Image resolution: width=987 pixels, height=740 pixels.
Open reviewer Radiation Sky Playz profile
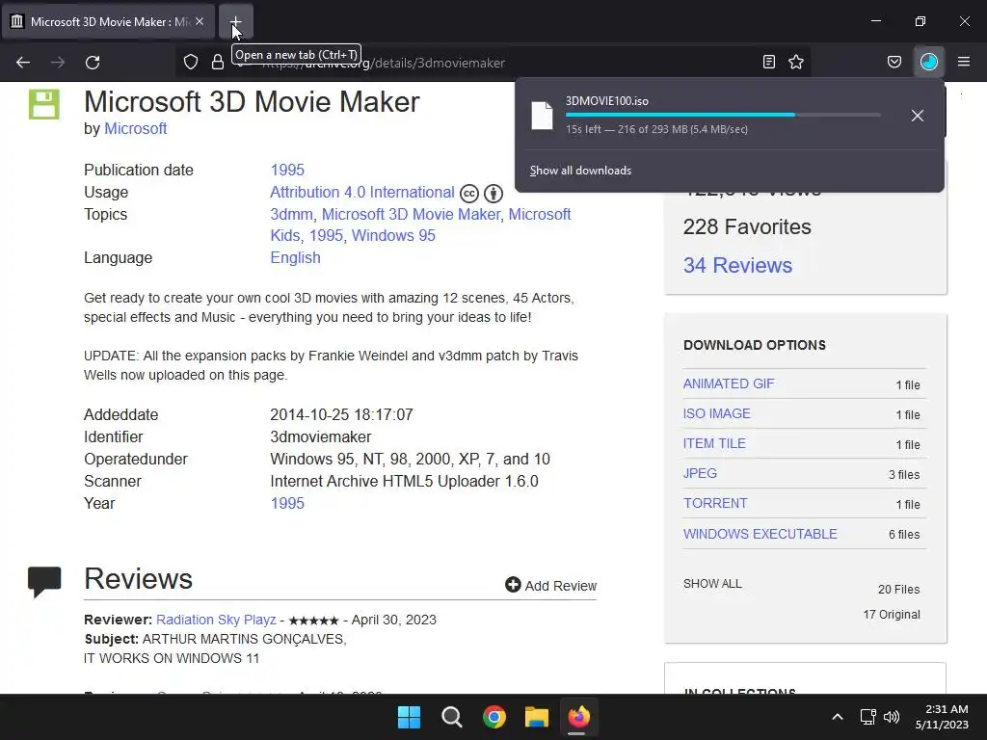coord(216,620)
